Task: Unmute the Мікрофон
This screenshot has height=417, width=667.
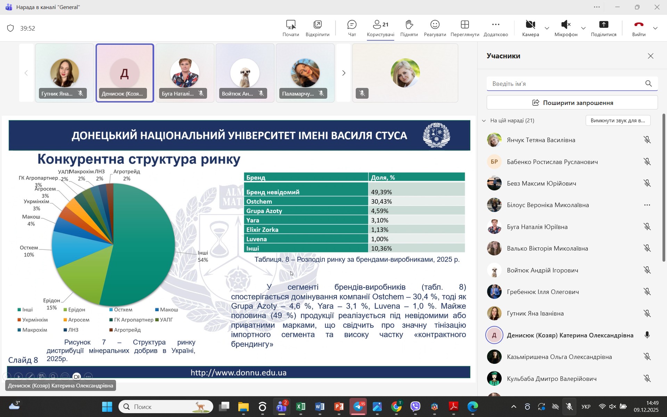Action: point(566,28)
